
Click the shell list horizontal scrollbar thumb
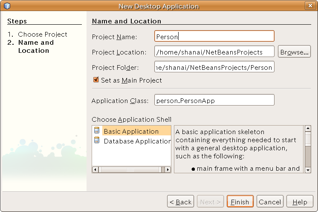(x=130, y=169)
